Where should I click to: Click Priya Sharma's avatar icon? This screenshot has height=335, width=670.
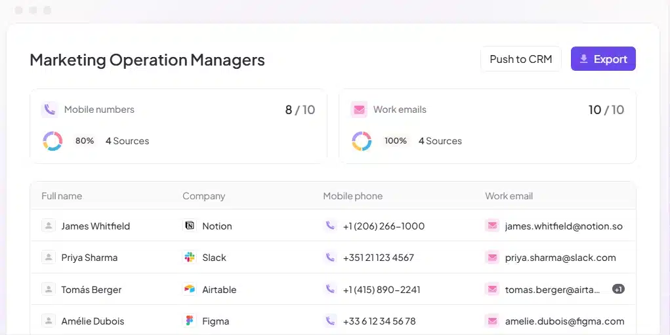click(x=49, y=258)
